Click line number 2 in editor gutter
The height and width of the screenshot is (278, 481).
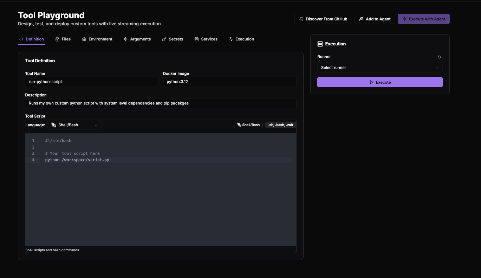[33, 147]
